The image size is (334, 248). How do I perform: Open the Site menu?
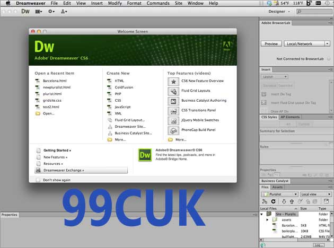point(179,3)
